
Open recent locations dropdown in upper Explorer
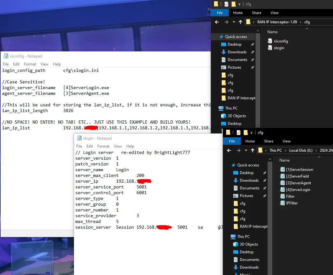(234, 22)
